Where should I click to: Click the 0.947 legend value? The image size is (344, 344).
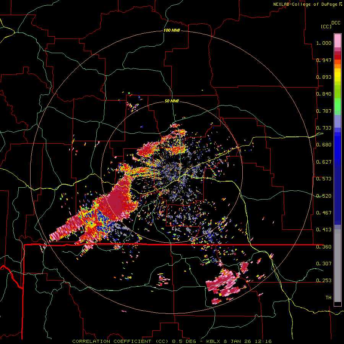coord(324,60)
